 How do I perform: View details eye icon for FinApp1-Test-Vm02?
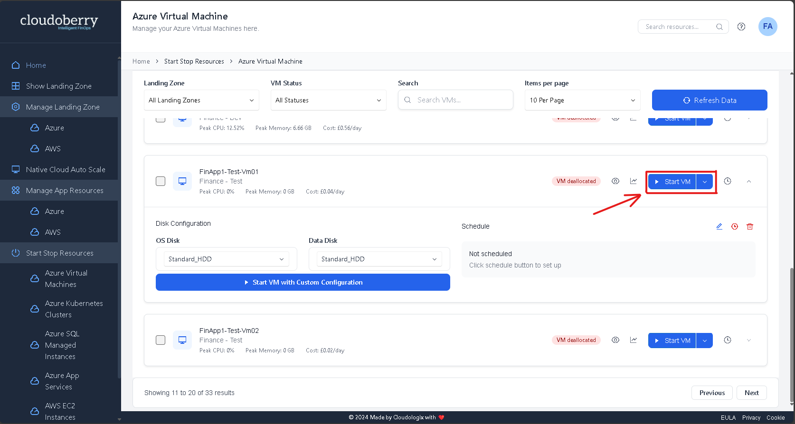click(x=615, y=340)
